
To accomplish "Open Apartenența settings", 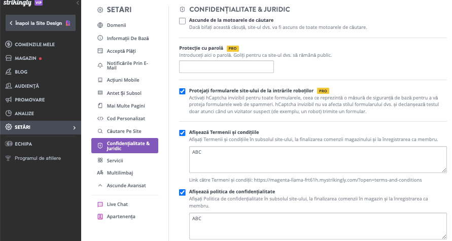I will click(121, 217).
